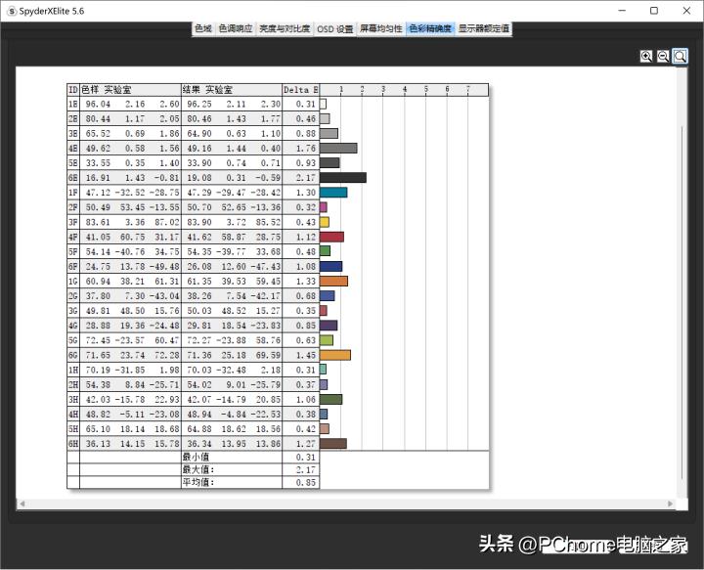Click Delta E value 0.68 in row 2G
This screenshot has width=704, height=570.
point(306,296)
